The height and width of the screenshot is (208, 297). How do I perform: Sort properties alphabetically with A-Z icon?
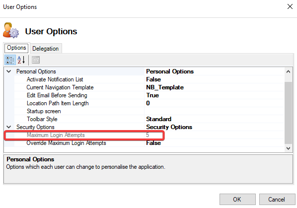click(21, 60)
